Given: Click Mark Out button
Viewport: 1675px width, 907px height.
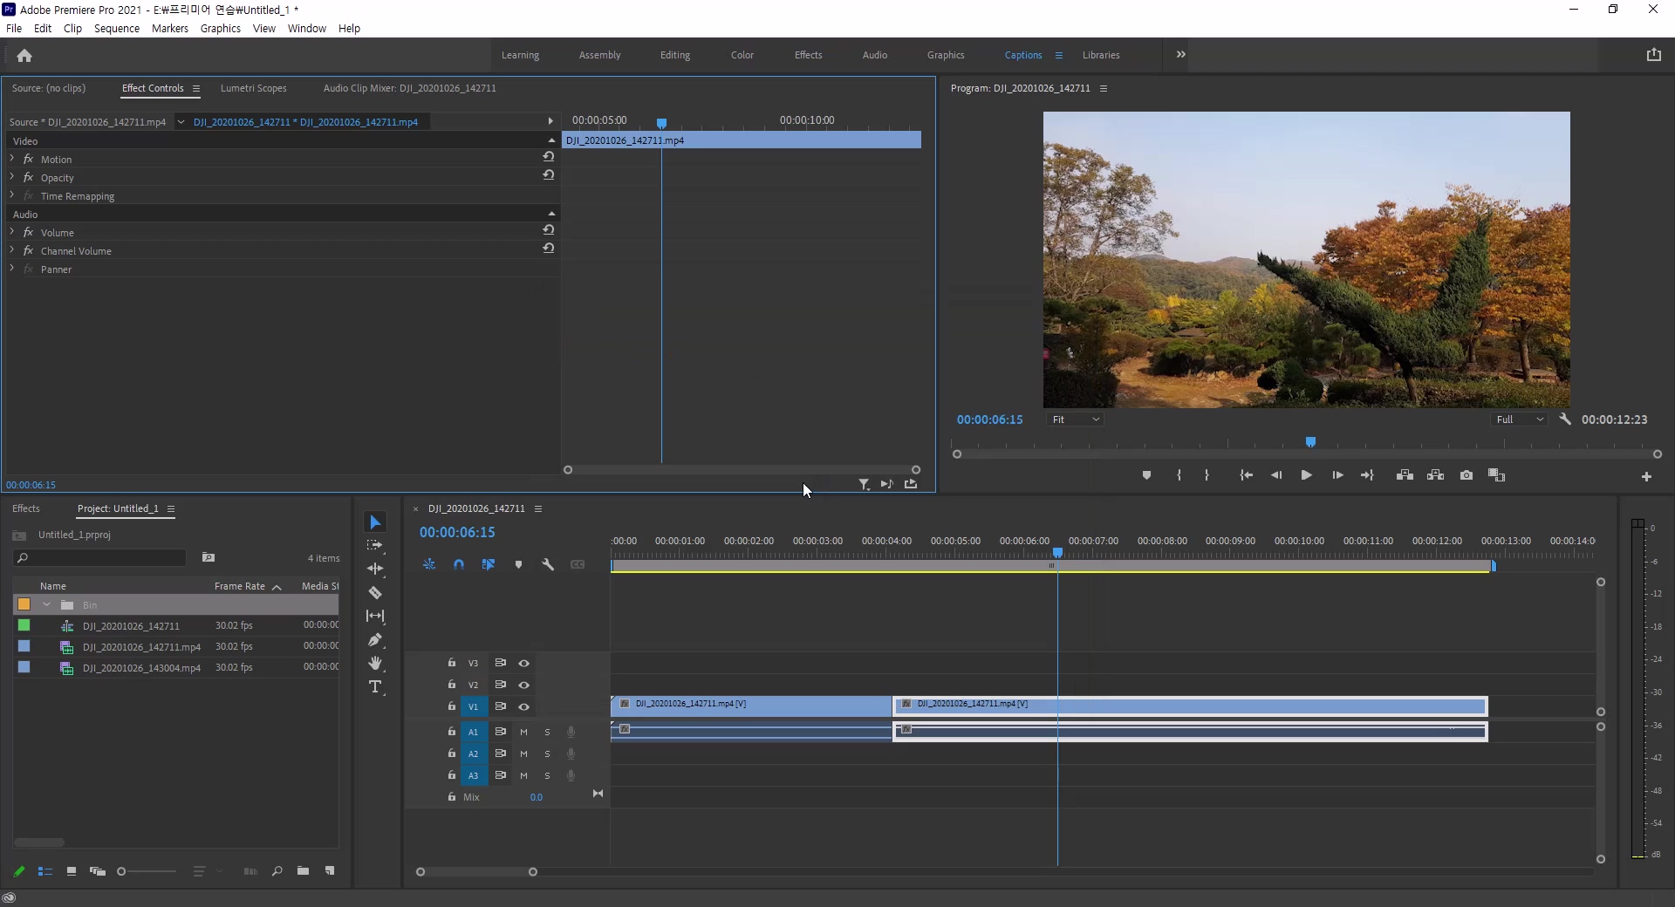Looking at the screenshot, I should point(1207,475).
